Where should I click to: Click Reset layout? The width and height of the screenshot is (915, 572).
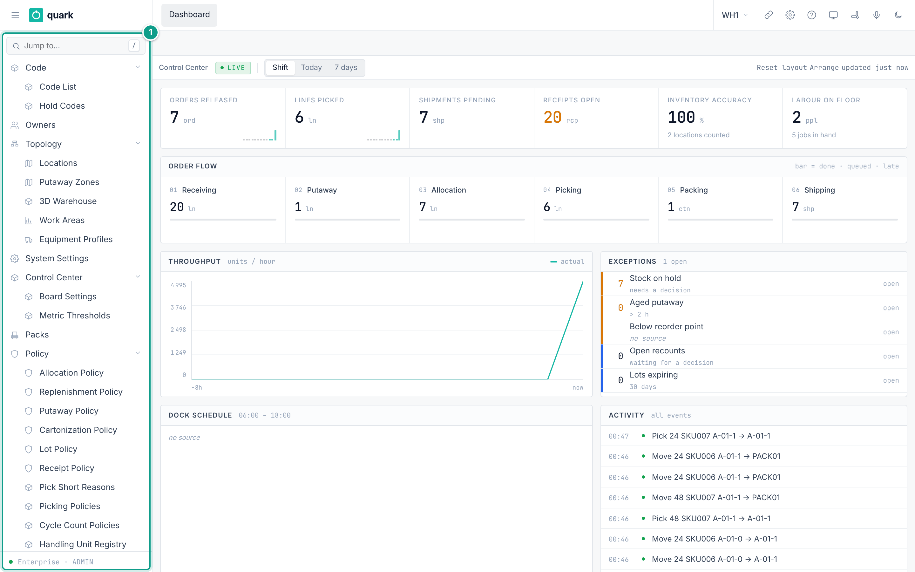point(781,67)
